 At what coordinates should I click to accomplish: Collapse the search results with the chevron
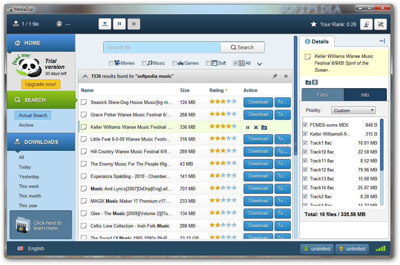point(85,76)
